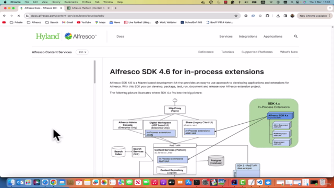The width and height of the screenshot is (334, 188).
Task: Open App Store in the Dock
Action: 188,182
